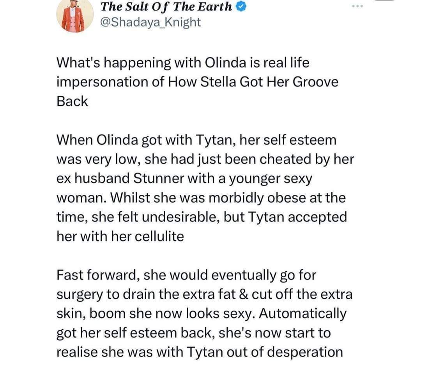421x376 pixels.
Task: Click the word "Back" ending the first paragraph
Action: [72, 101]
